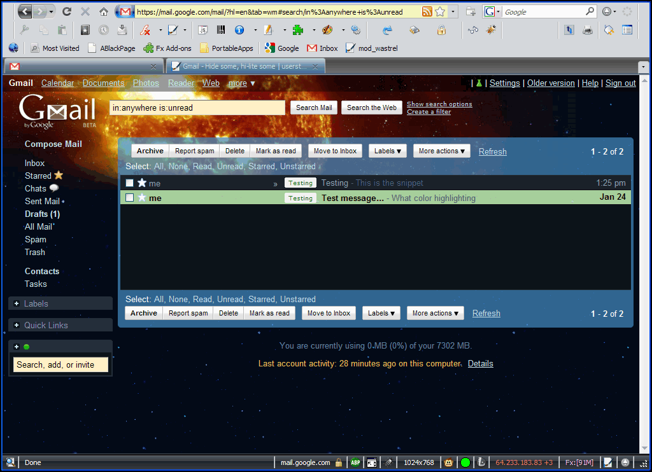Open the bottom Labels dropdown
This screenshot has width=652, height=472.
pos(381,313)
